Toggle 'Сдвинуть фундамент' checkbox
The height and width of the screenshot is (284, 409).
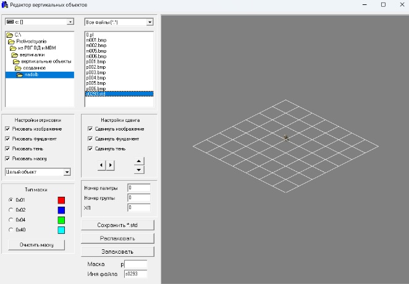(90, 139)
